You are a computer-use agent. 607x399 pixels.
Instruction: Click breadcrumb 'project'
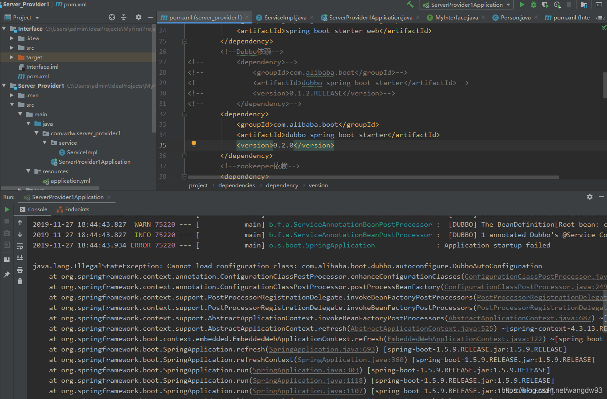[x=198, y=185]
